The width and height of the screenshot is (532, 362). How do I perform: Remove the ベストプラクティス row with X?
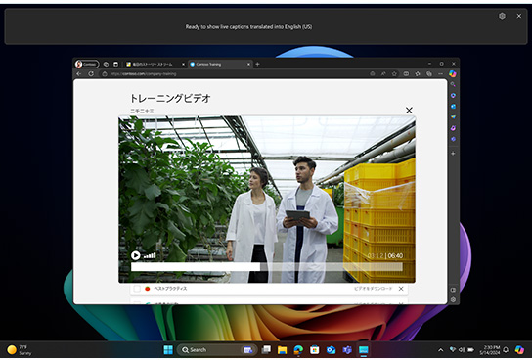coord(401,289)
